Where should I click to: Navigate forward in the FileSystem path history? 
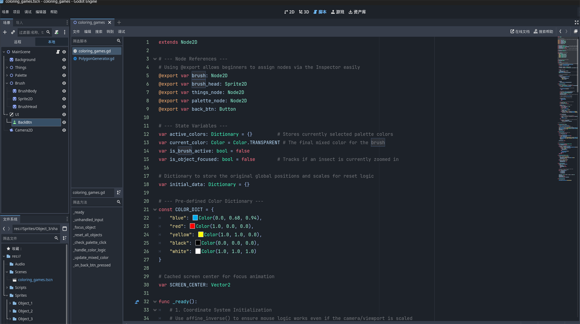[x=9, y=229]
